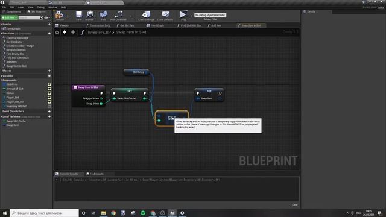
Task: Open the Play options dropdown arrow
Action: point(191,16)
